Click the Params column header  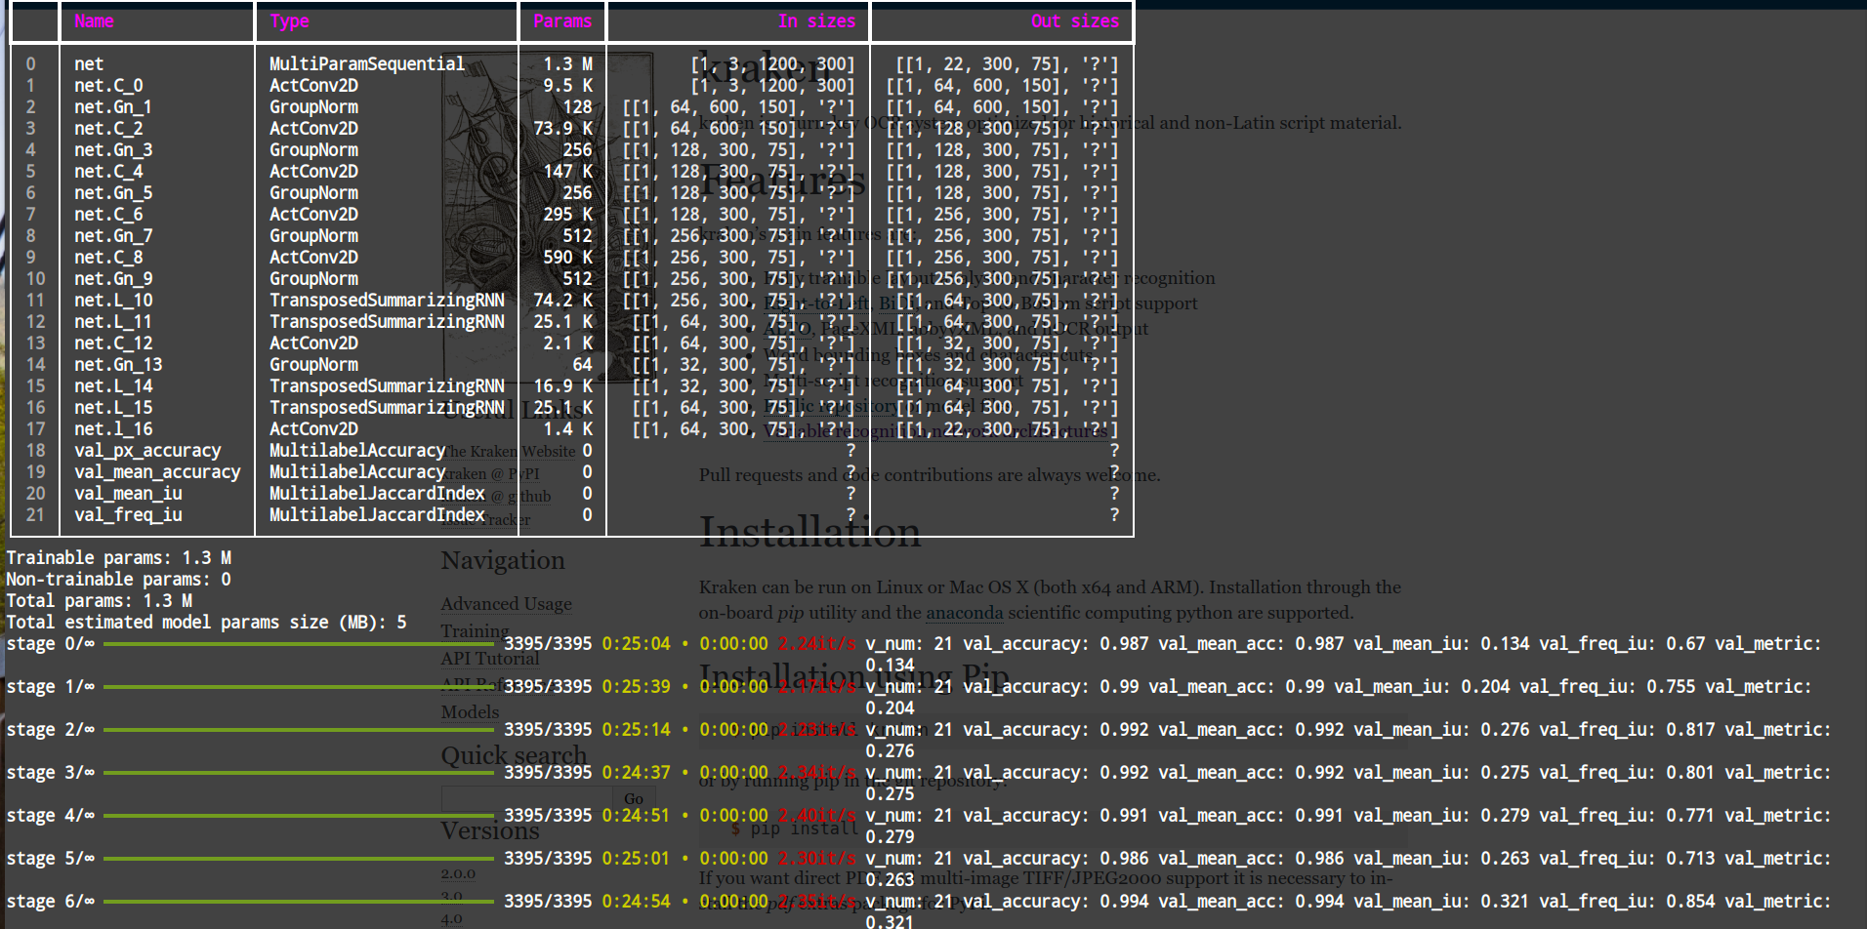(x=562, y=21)
